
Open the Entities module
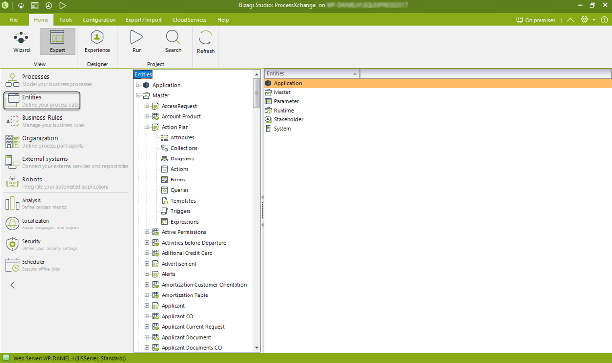42,100
